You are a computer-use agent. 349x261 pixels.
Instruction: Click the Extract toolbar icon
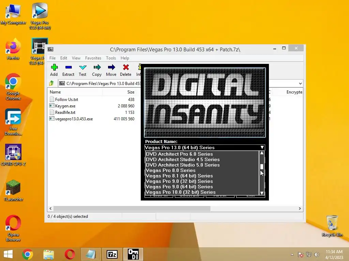68,70
